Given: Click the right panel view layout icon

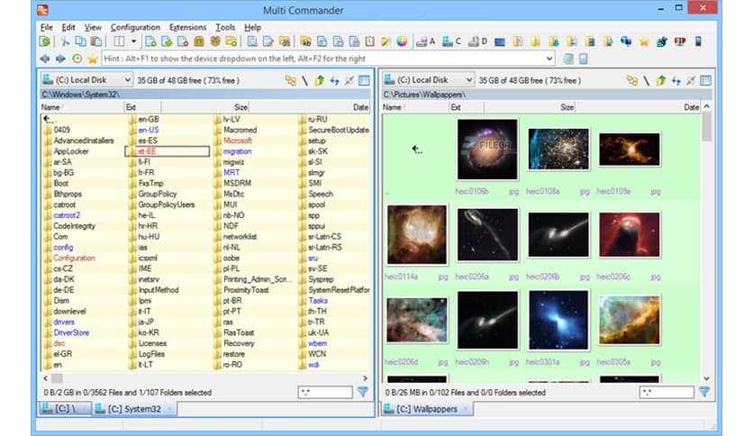Looking at the screenshot, I should click(x=705, y=80).
